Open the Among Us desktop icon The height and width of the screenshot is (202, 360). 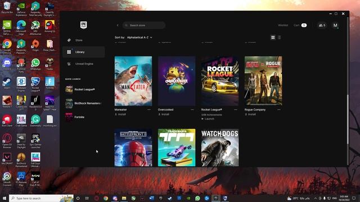point(50,26)
